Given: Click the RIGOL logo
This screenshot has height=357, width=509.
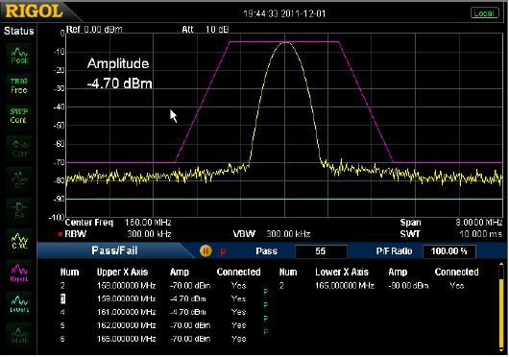Looking at the screenshot, I should (34, 12).
